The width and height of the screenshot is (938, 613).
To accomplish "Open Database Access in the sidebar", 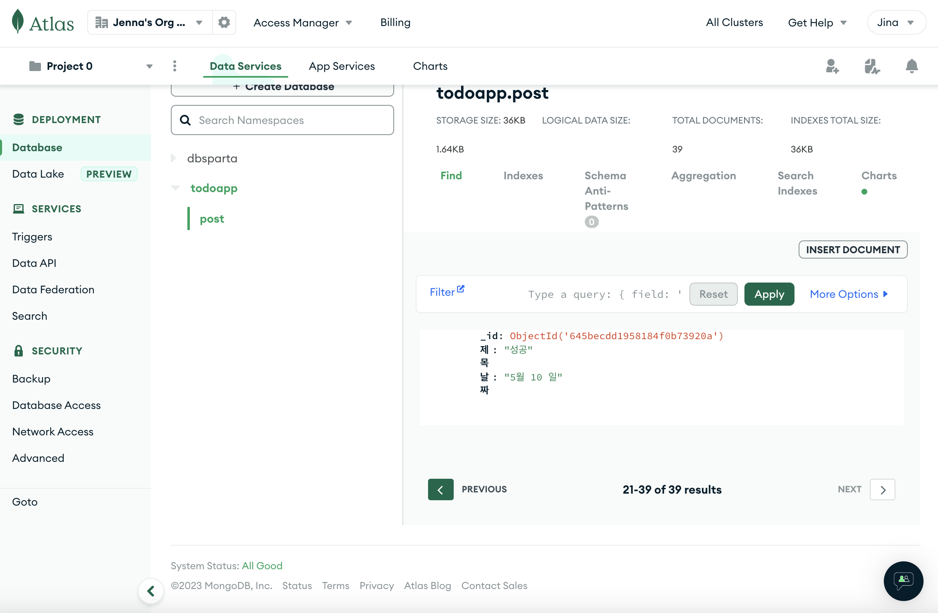I will [x=57, y=405].
